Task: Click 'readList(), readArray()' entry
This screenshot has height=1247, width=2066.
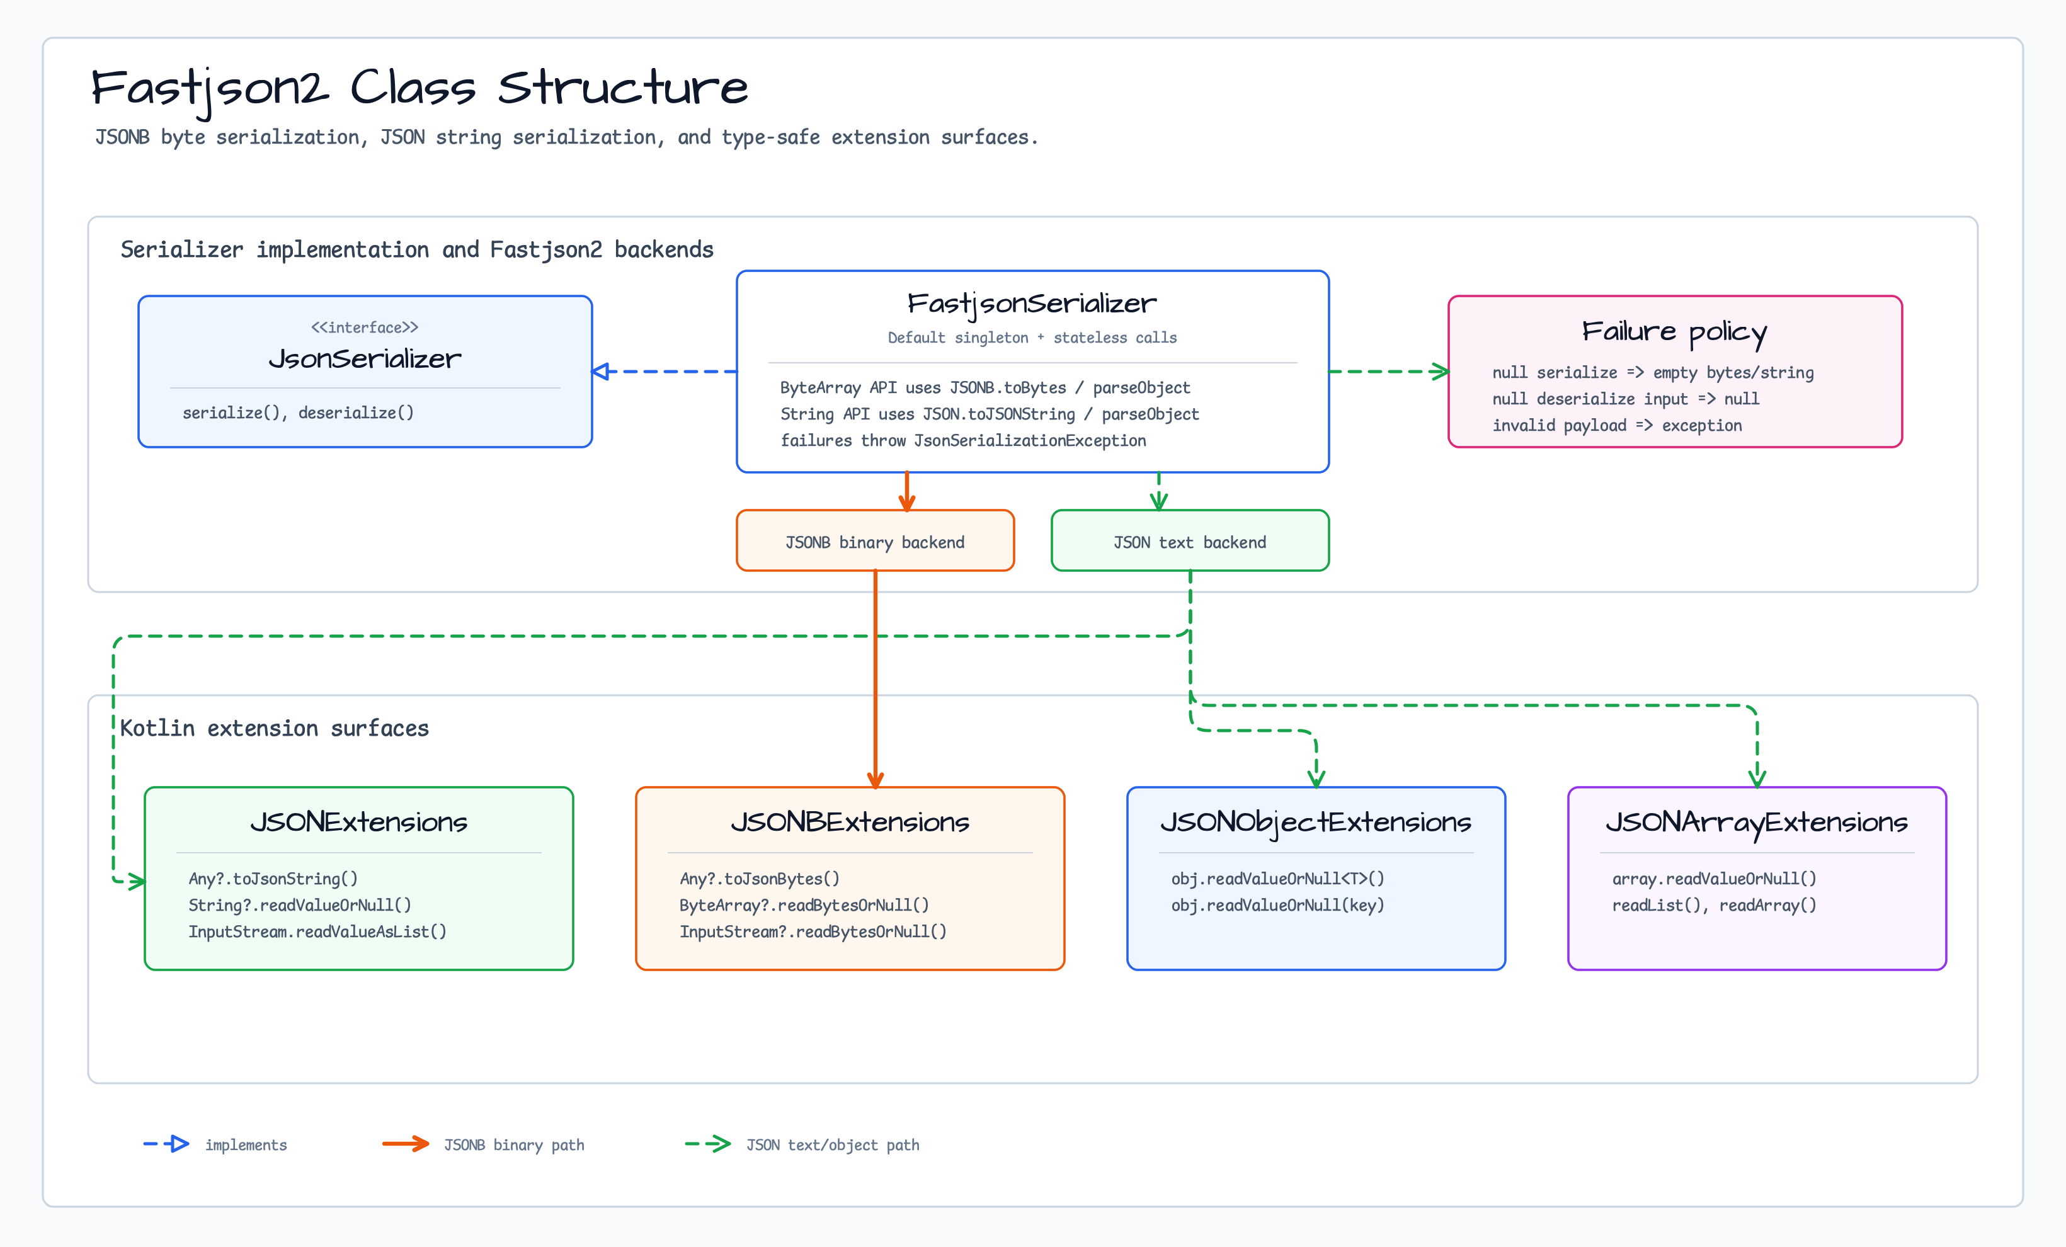Action: click(x=1715, y=906)
